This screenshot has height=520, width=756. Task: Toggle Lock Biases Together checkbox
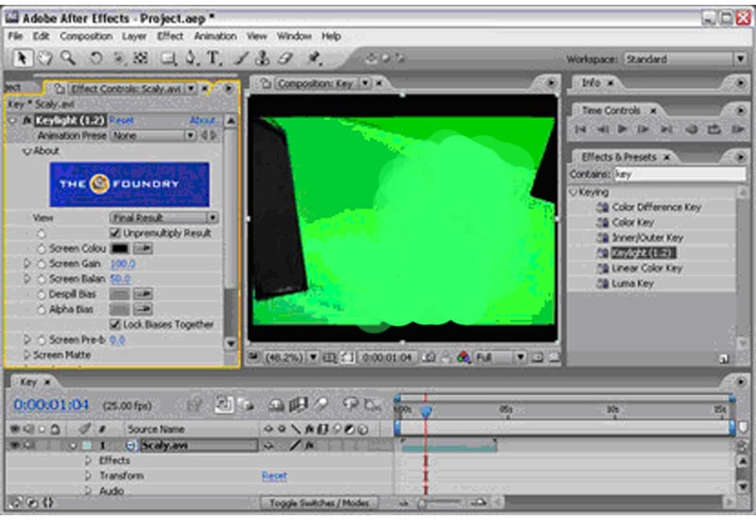tap(115, 324)
